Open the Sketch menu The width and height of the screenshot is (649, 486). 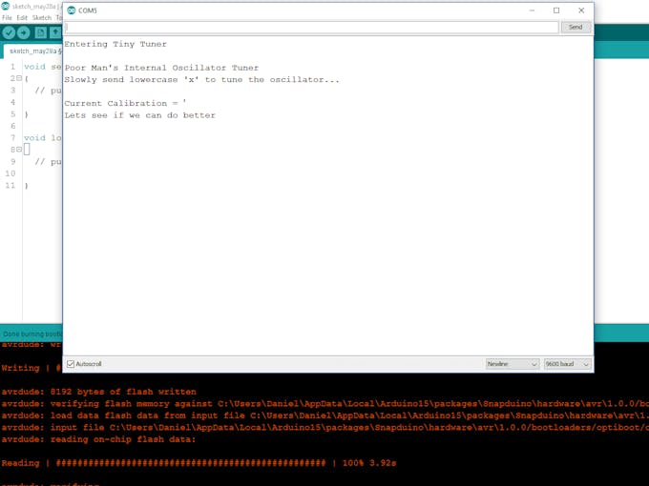click(x=42, y=18)
